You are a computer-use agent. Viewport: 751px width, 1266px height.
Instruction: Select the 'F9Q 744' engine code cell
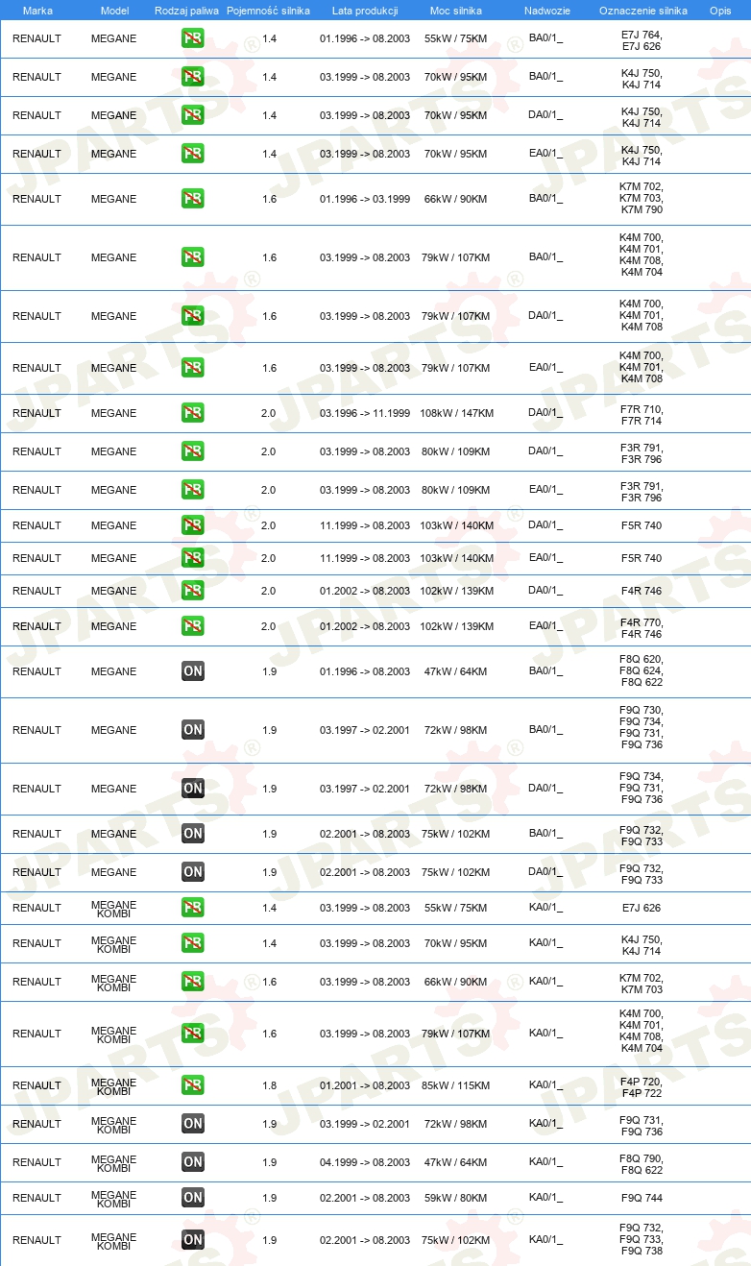pos(642,1198)
